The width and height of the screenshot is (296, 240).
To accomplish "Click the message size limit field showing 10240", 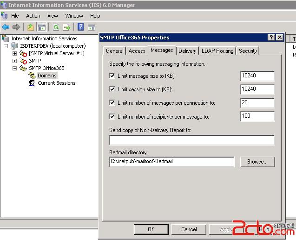I will 257,76.
